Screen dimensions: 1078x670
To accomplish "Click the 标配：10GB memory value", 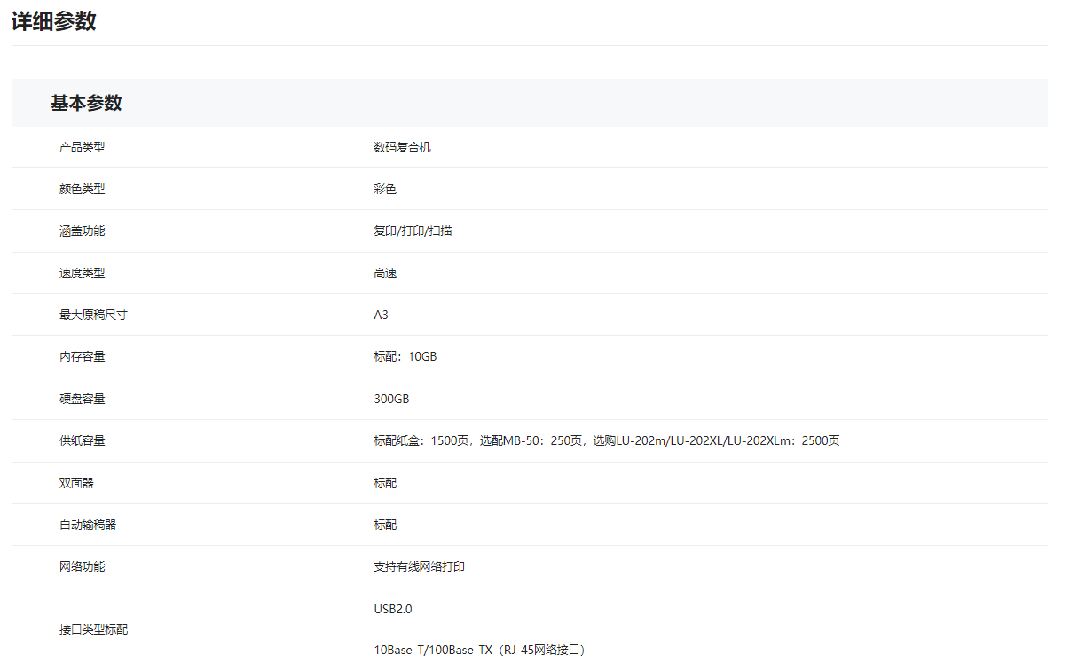I will [x=405, y=356].
